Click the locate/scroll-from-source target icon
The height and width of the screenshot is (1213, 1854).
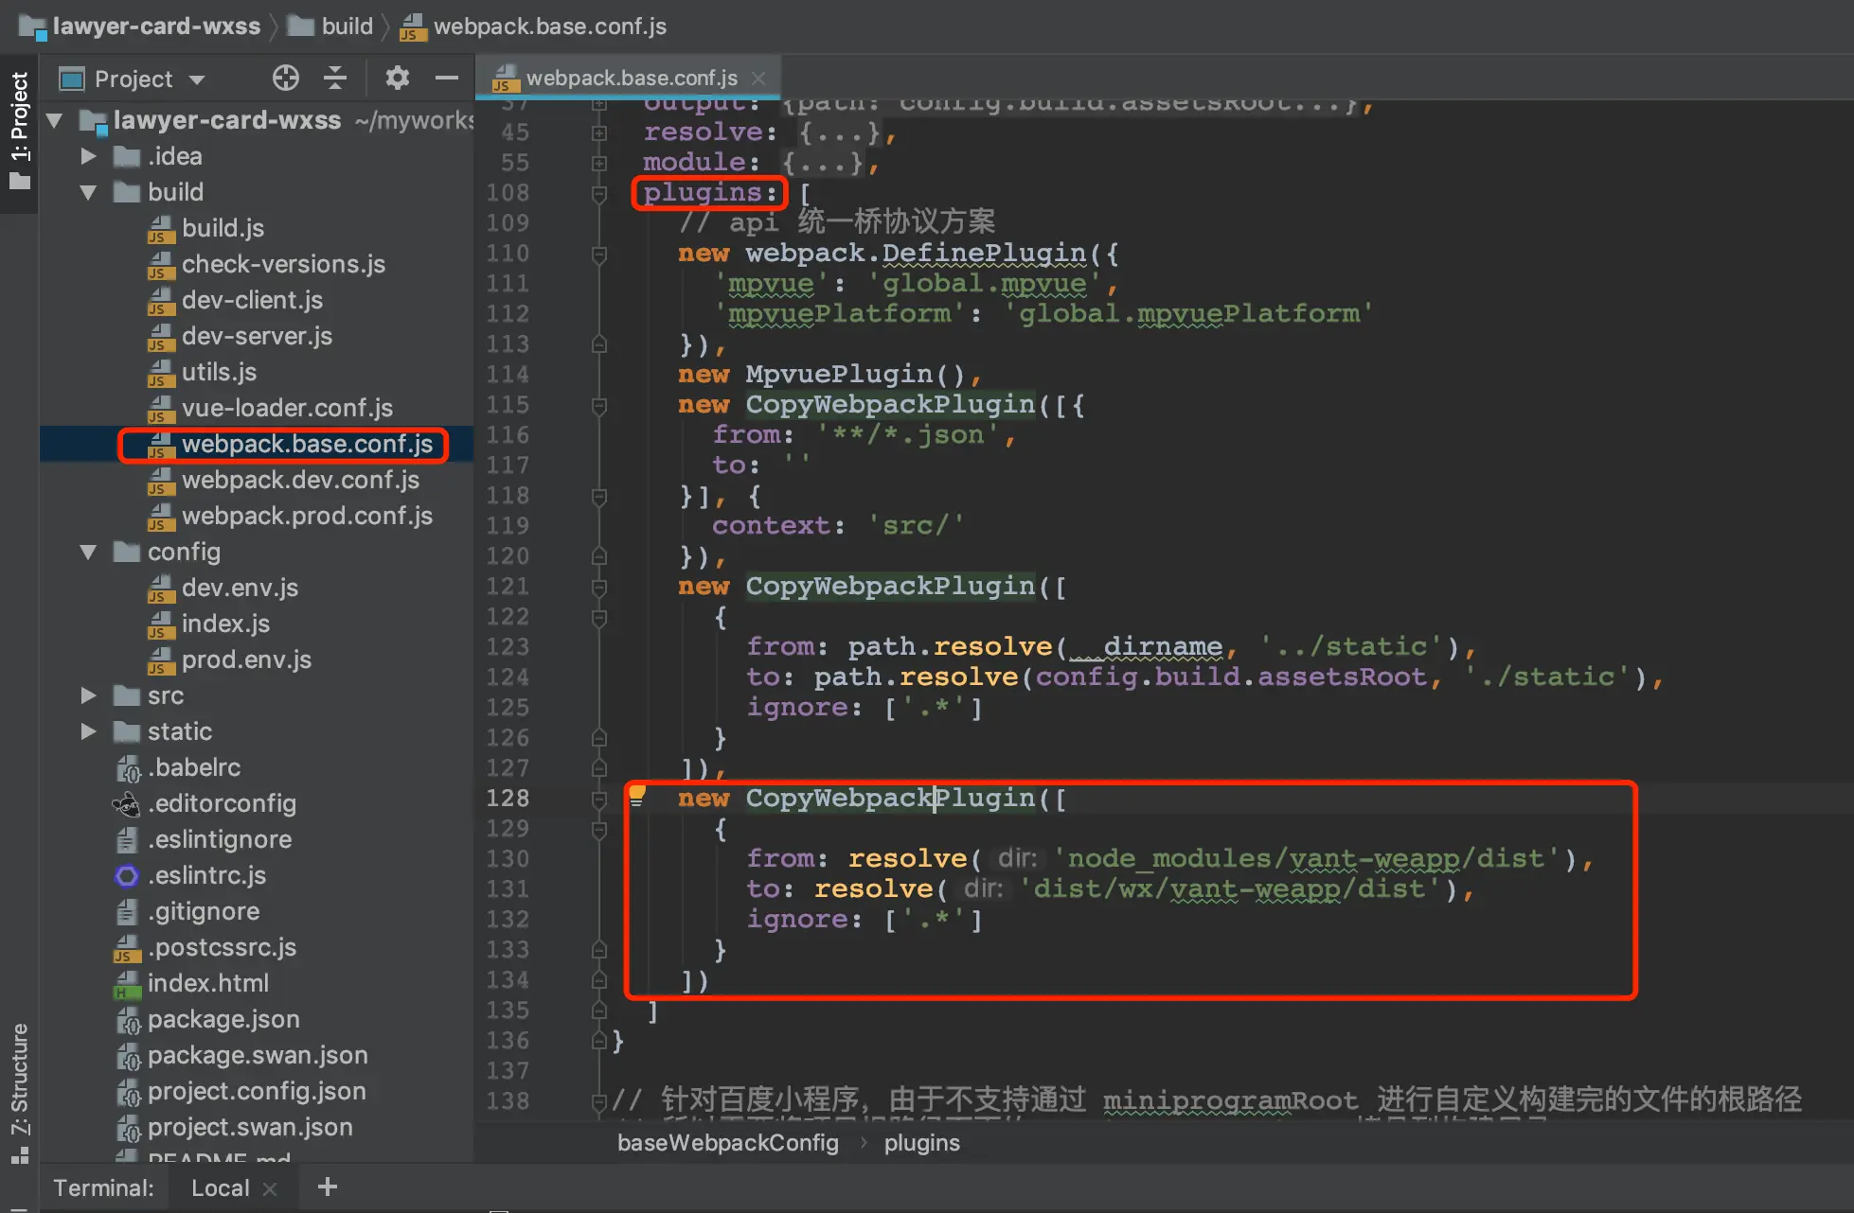pyautogui.click(x=285, y=79)
